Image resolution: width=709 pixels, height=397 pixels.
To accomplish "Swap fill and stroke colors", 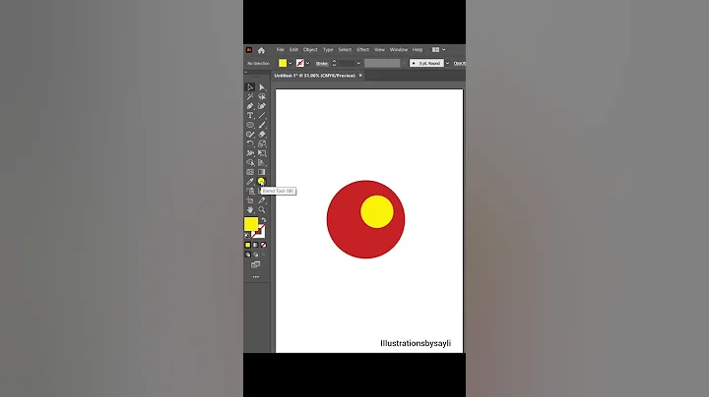I will coord(264,220).
